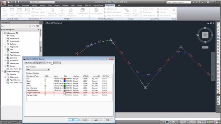
Task: Click the DASHED2 linetype cell
Action: pyautogui.click(x=76, y=93)
